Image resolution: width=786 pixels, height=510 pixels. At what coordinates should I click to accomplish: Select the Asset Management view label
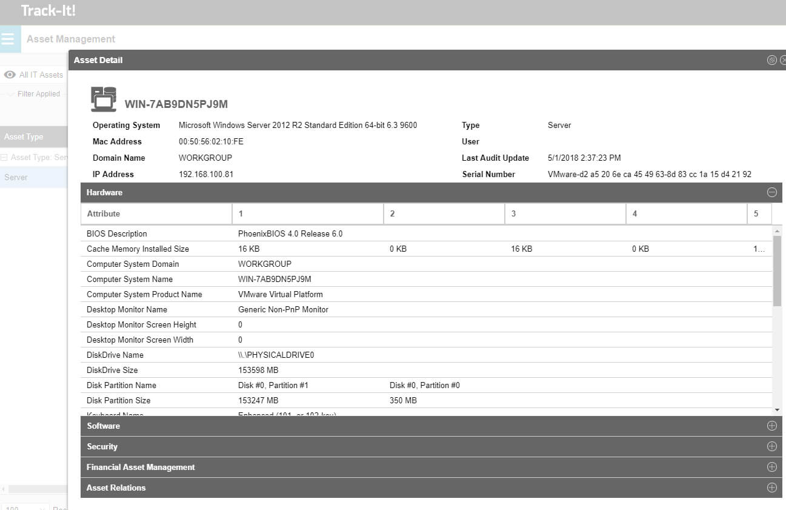coord(70,38)
